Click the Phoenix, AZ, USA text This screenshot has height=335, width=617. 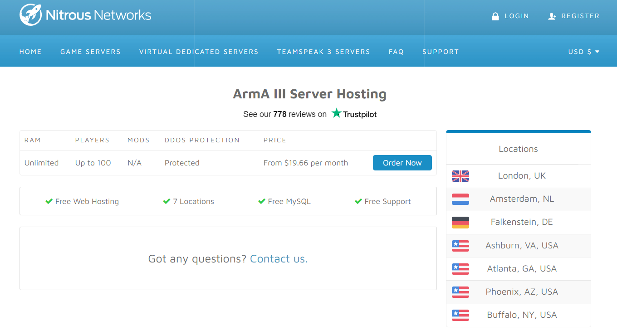(x=522, y=291)
